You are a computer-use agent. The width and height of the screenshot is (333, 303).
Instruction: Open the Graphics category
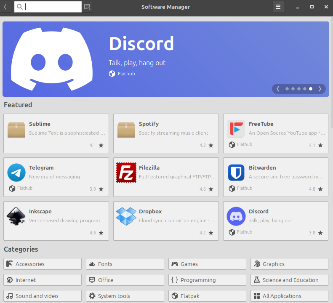pyautogui.click(x=290, y=264)
